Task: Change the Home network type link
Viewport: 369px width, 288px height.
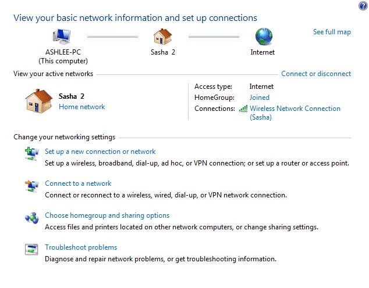Action: [x=81, y=107]
